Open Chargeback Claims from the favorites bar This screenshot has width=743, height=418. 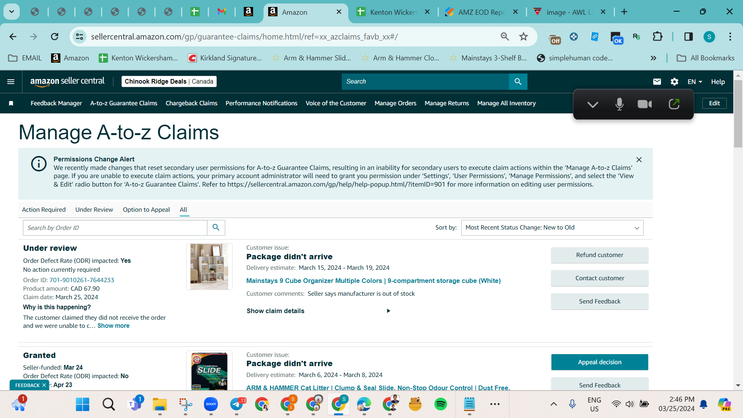click(192, 103)
